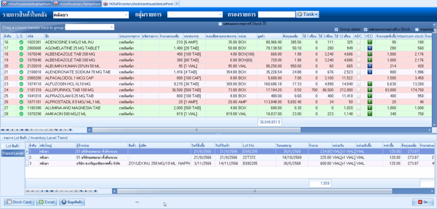Click the refresh icon in upper grid navigator
The height and width of the screenshot is (209, 437).
tap(56, 130)
